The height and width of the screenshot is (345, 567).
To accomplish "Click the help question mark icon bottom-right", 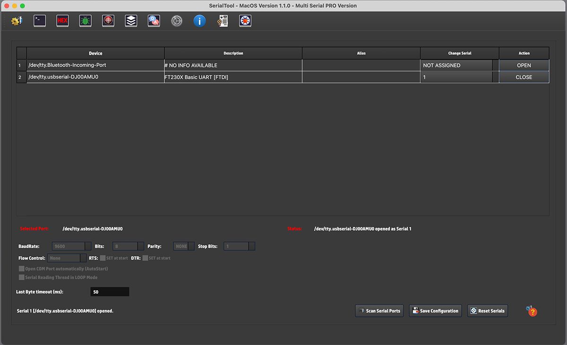I will pos(531,311).
